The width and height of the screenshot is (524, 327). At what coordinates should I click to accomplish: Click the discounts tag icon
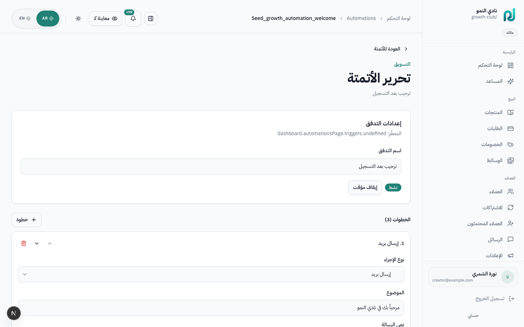[x=511, y=145]
